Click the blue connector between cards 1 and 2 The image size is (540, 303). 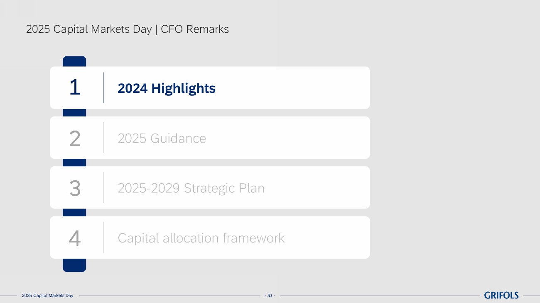coord(74,113)
